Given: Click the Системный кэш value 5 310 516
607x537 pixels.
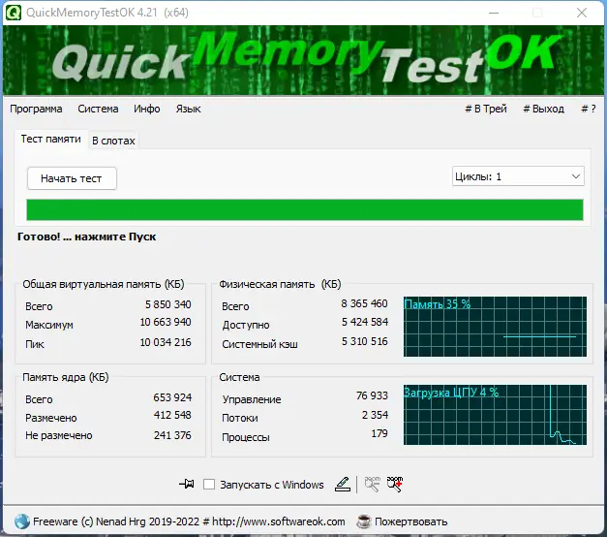Looking at the screenshot, I should click(x=364, y=341).
